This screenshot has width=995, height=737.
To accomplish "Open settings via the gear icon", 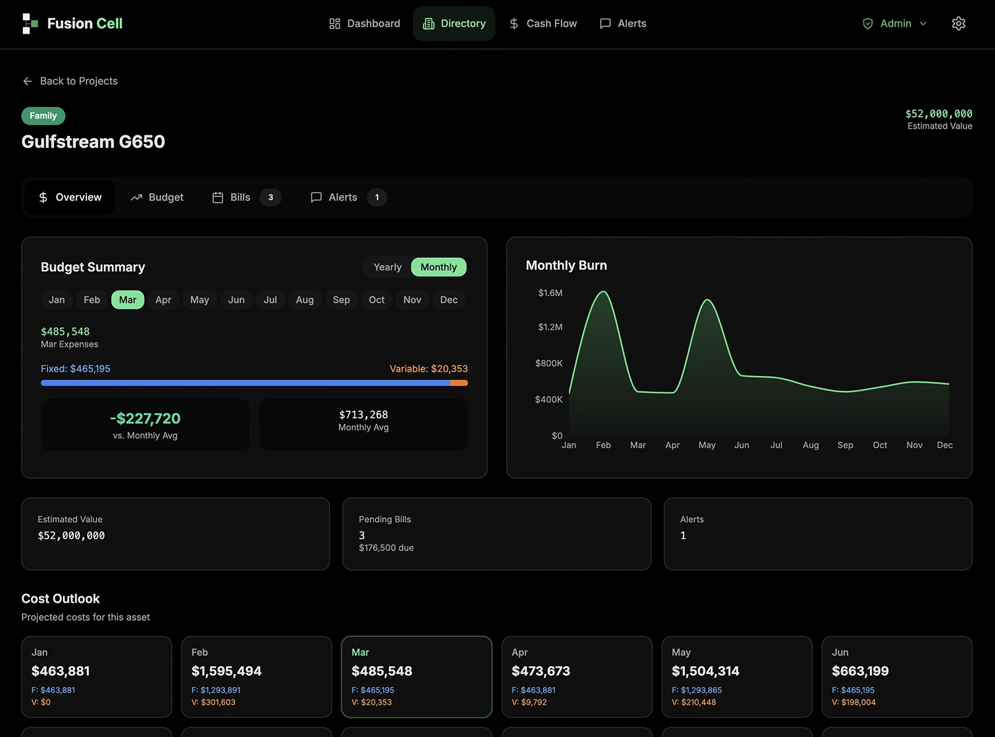I will click(x=958, y=24).
